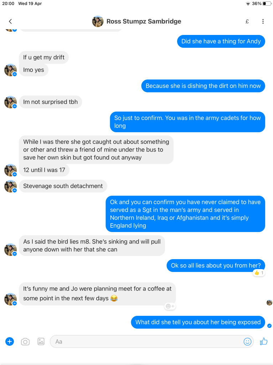Open emoji picker in message field

click(x=247, y=341)
